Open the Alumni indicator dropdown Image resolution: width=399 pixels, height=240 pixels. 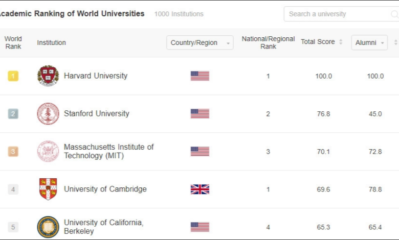point(369,42)
